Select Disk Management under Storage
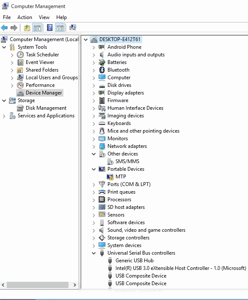Screen dimensions: 248x300 click(x=46, y=108)
